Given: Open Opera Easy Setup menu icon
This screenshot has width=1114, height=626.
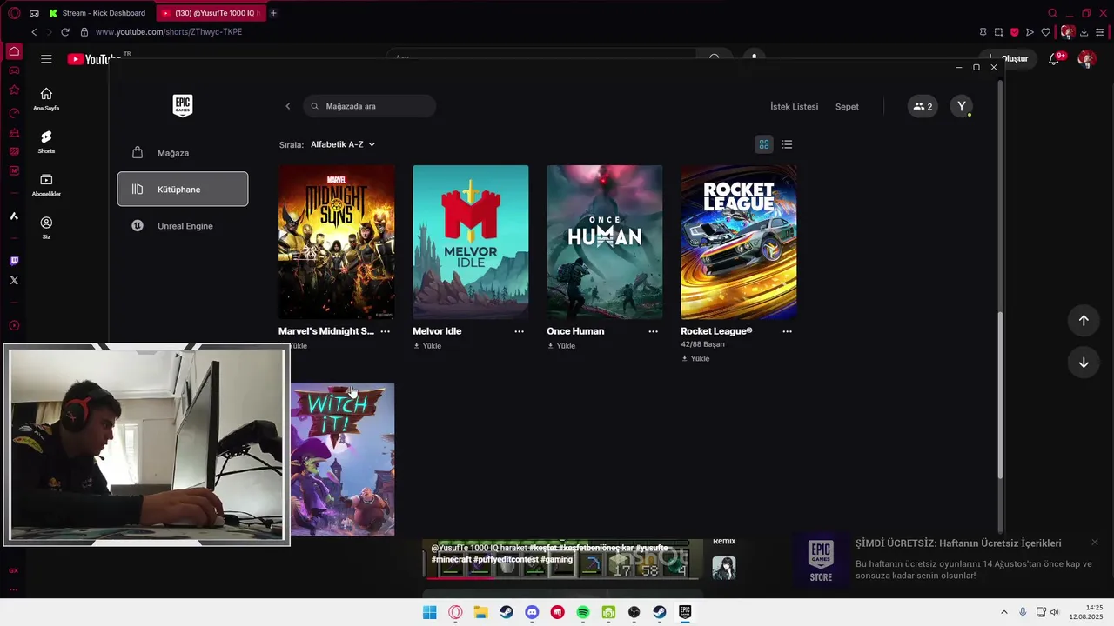Looking at the screenshot, I should 1102,32.
